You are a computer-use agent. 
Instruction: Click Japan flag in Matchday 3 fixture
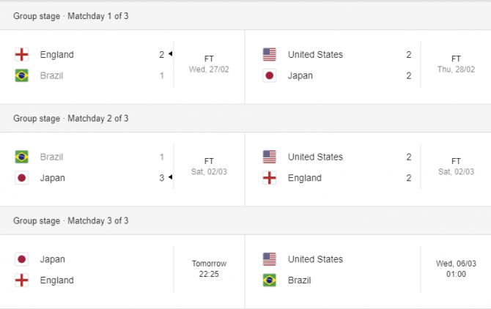(x=22, y=259)
